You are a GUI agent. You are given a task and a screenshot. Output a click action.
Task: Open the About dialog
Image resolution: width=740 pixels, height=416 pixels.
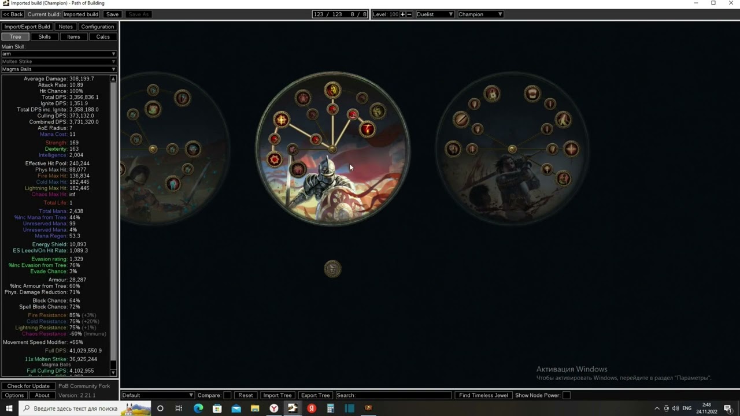42,395
